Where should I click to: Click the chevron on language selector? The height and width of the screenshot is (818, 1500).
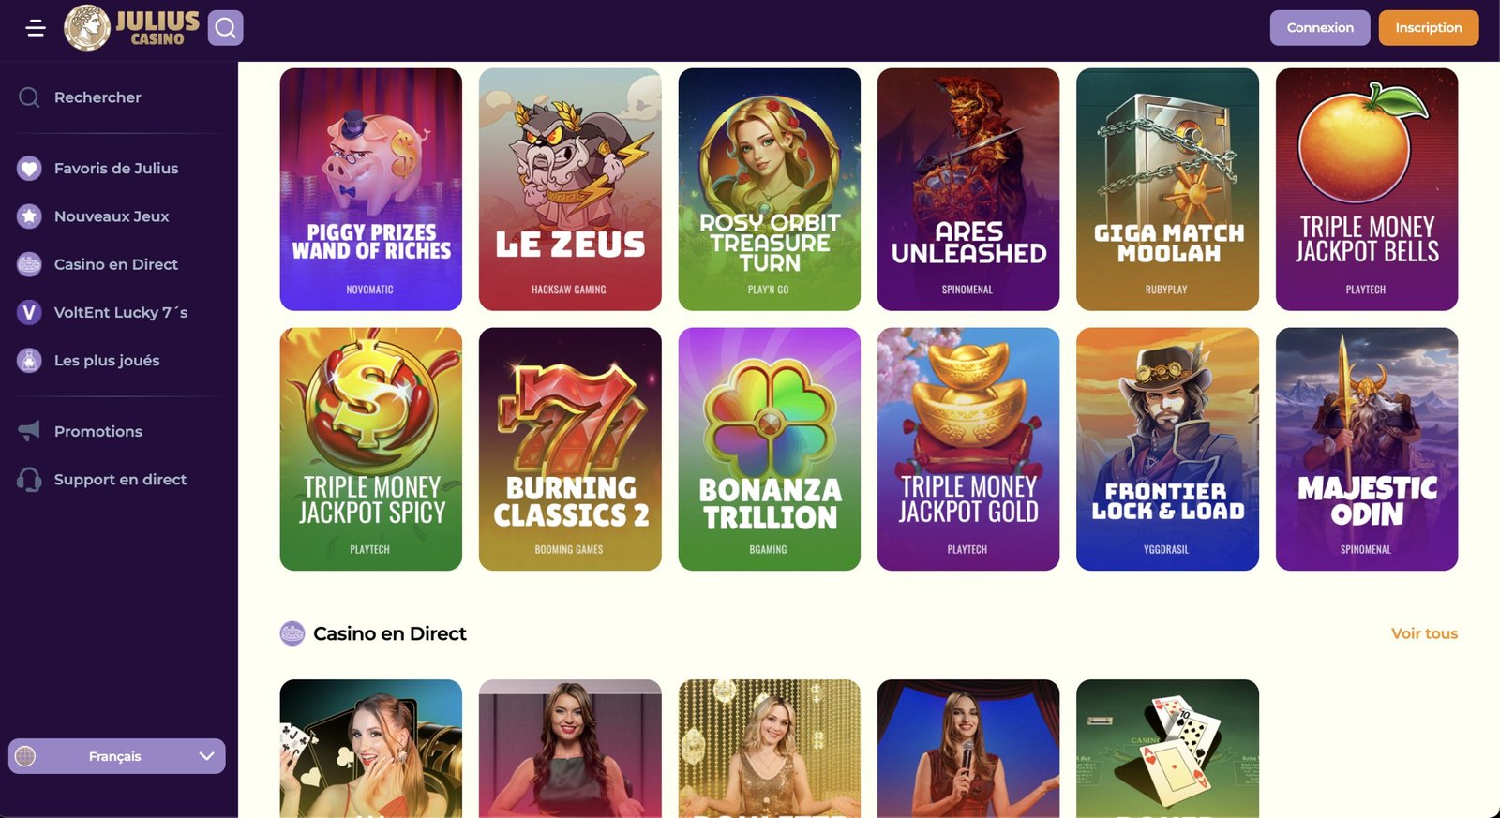point(207,756)
